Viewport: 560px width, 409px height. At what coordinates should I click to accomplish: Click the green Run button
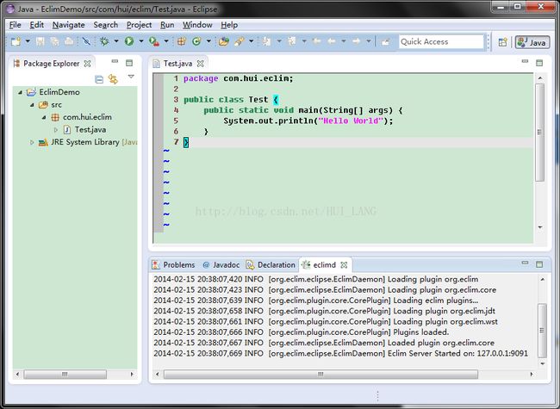tap(129, 41)
